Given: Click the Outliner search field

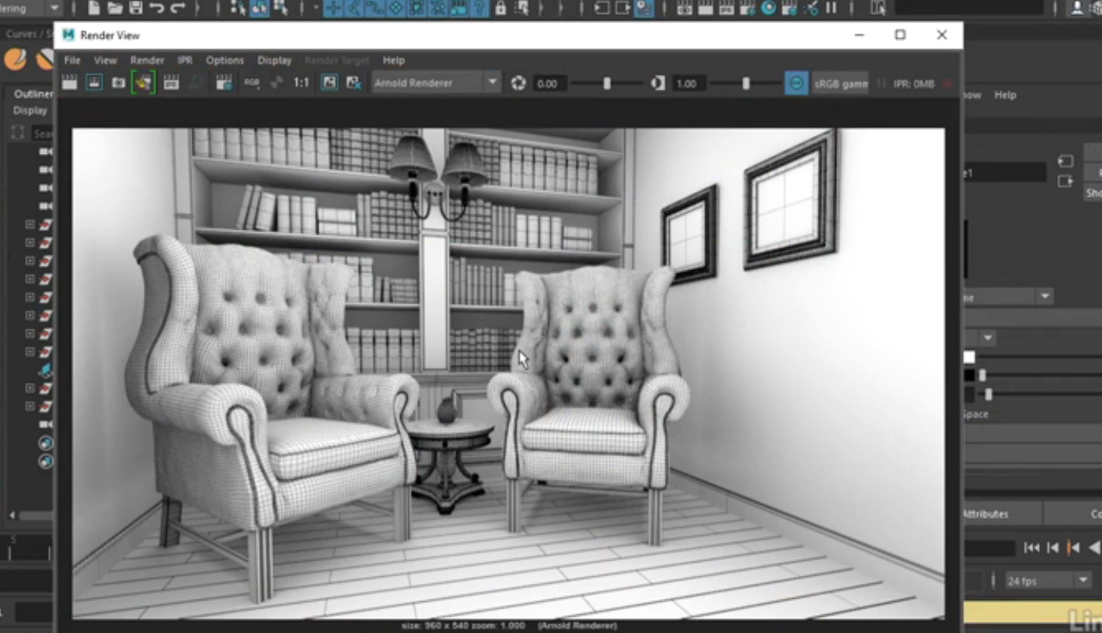Looking at the screenshot, I should click(41, 133).
